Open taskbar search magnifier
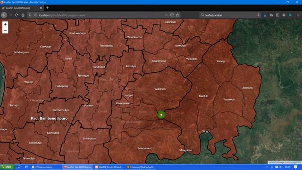The width and height of the screenshot is (302, 170). pos(19,167)
